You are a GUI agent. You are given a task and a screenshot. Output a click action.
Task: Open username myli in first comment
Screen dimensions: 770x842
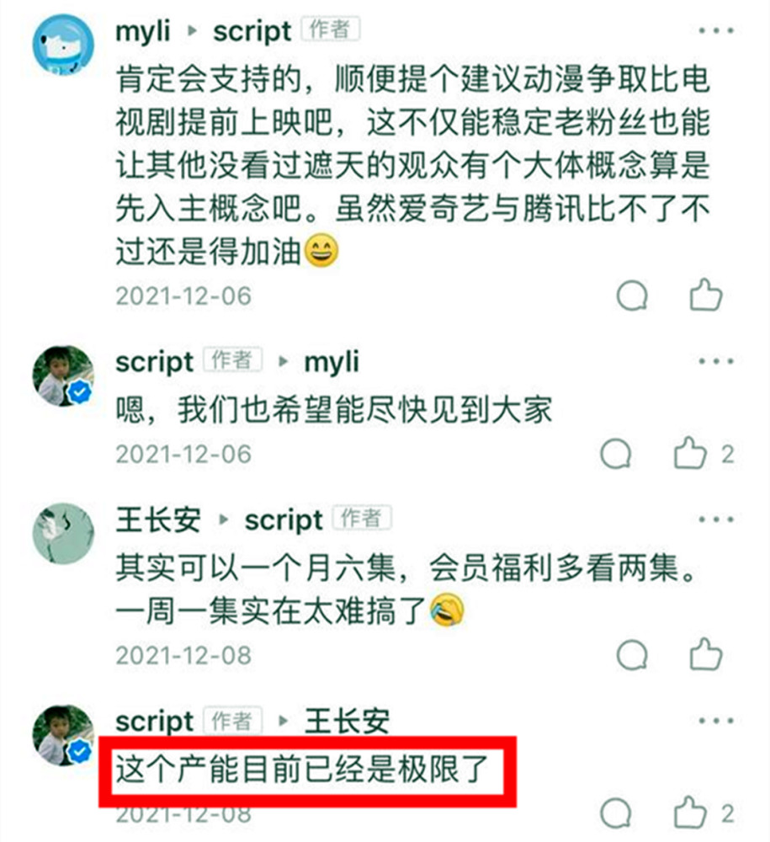143,31
